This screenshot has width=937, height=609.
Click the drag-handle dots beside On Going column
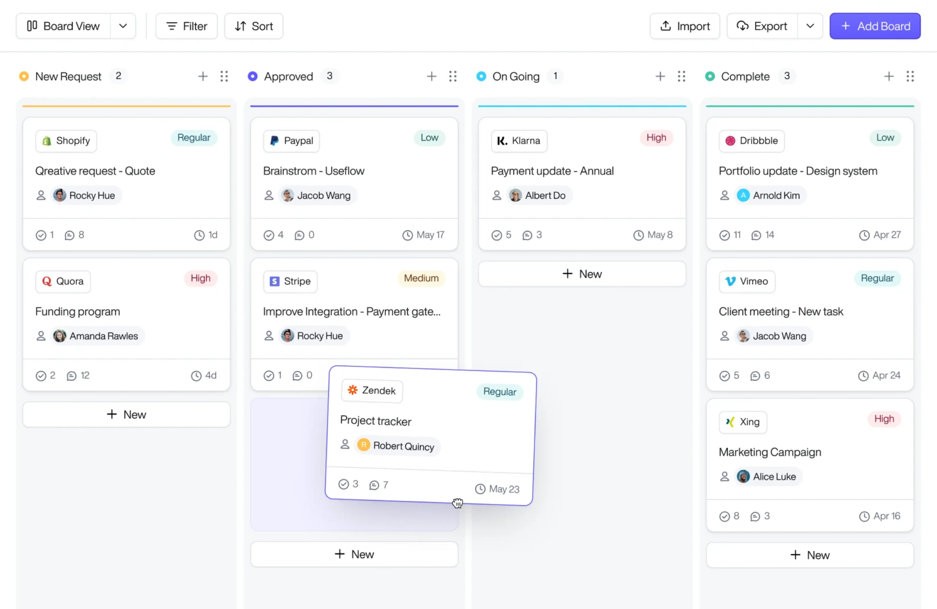pos(681,76)
